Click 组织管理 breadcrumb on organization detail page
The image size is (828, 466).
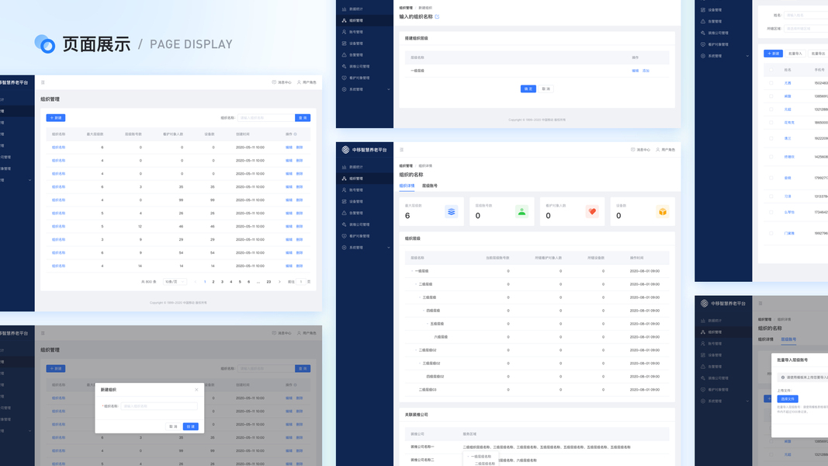click(x=406, y=166)
